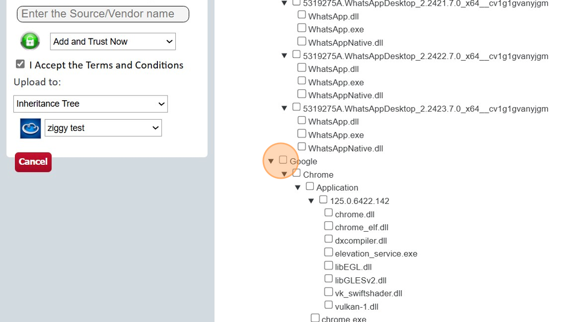Check the vulkan-1.dll checkbox

(x=328, y=304)
